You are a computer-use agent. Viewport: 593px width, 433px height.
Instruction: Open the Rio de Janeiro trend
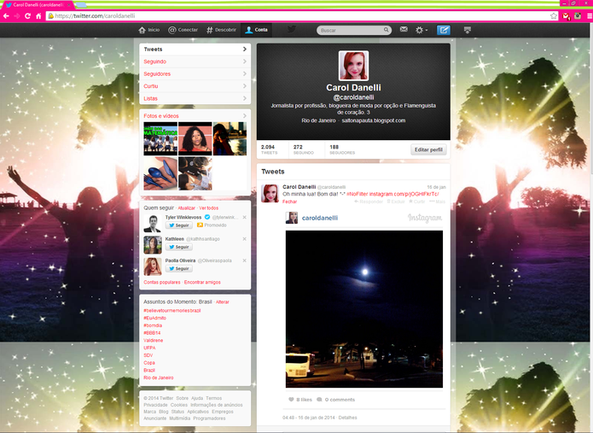(159, 377)
